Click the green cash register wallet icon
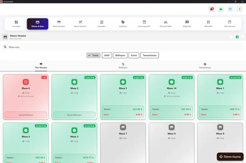246x163 pixels. (237, 37)
